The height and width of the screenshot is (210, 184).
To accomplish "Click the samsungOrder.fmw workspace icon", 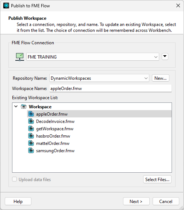I will [x=31, y=150].
